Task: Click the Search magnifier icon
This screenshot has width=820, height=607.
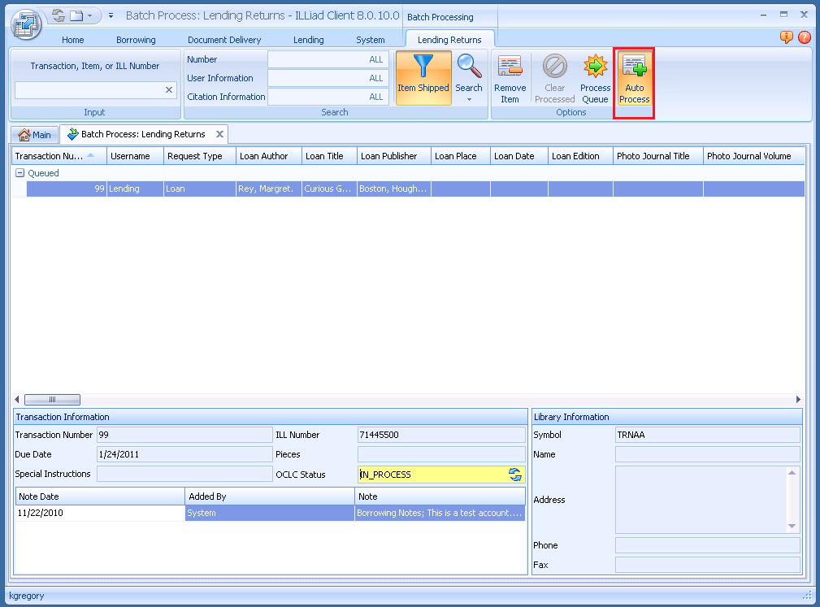Action: [x=468, y=67]
